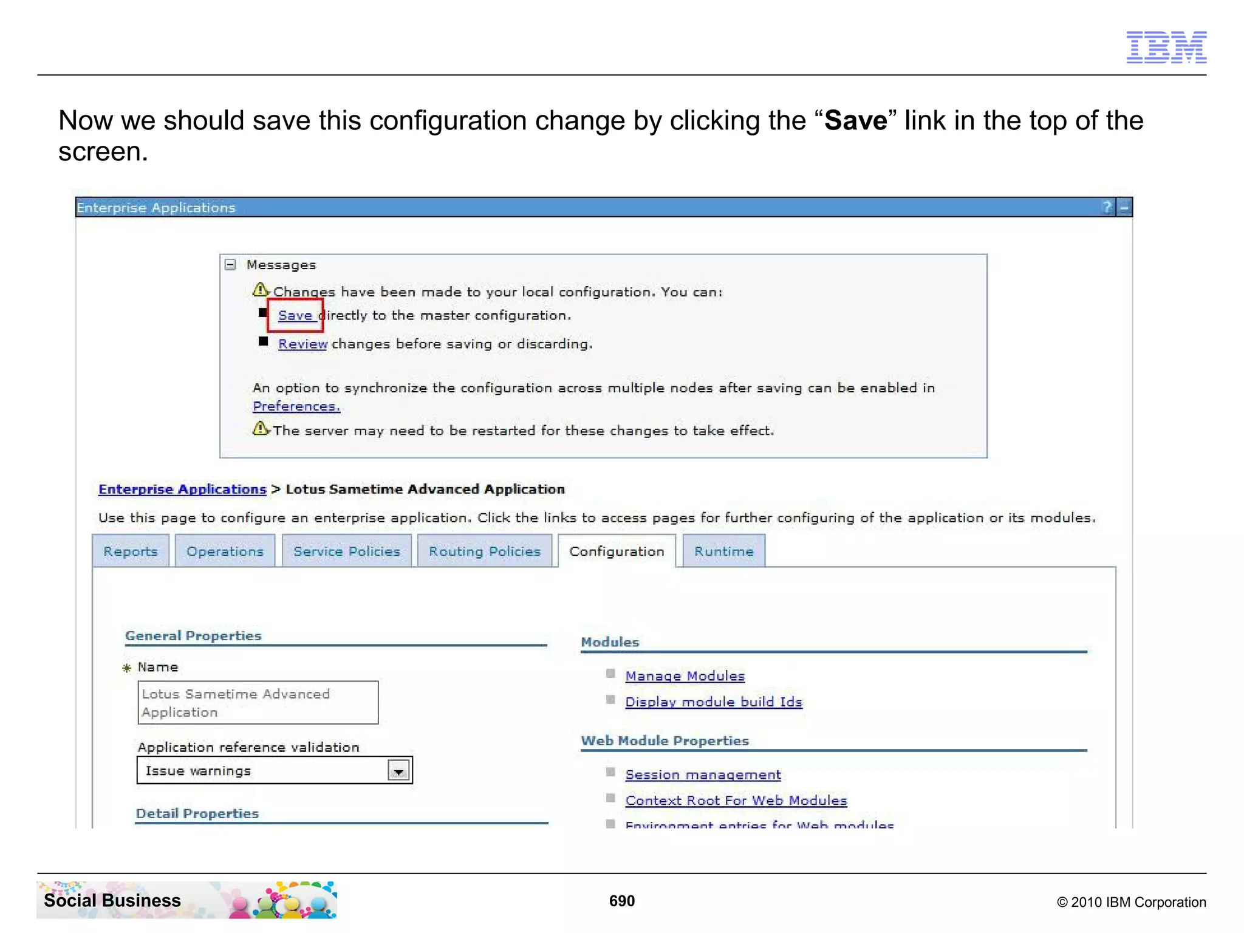Image resolution: width=1244 pixels, height=933 pixels.
Task: Open the Service Policies tab
Action: (347, 551)
